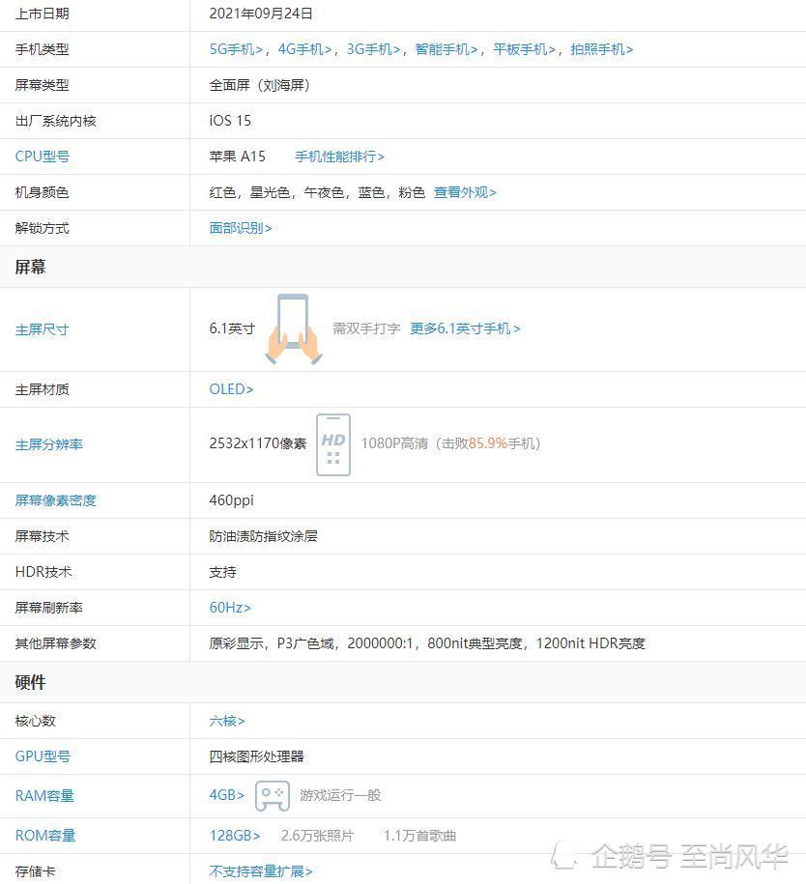806x884 pixels.
Task: Click the HD phone resolution icon
Action: point(333,444)
